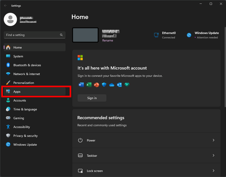Click the Accessibility figure icon
Screen dimensions: 226x177
click(x=8, y=127)
